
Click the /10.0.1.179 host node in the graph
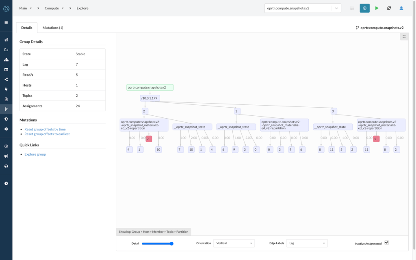149,98
